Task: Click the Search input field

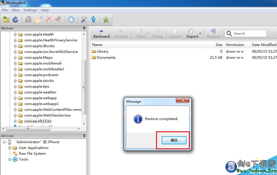Action: tap(249, 34)
